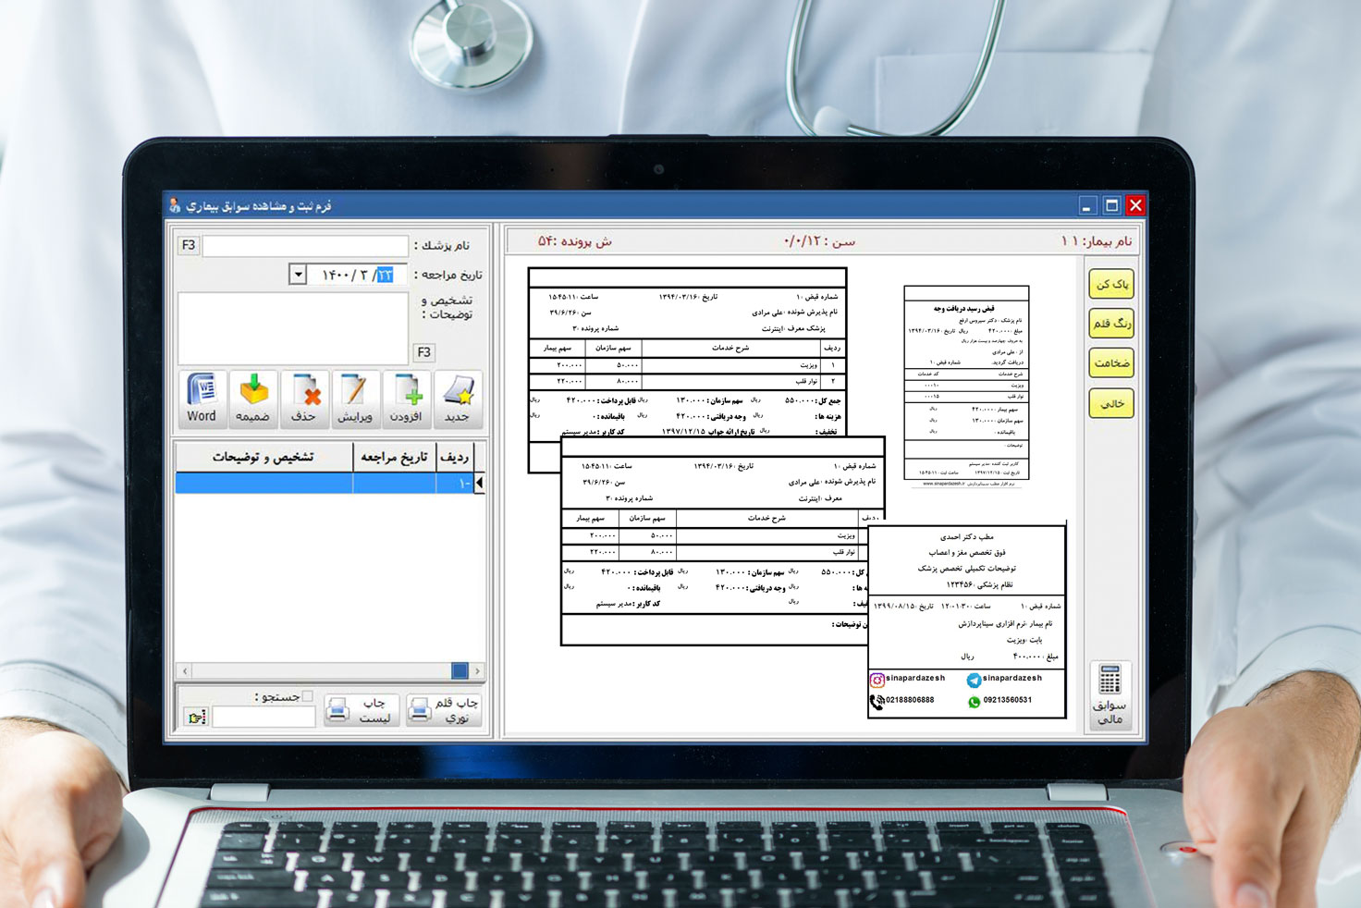Click the table scrollbar's right arrow
The width and height of the screenshot is (1361, 908).
pyautogui.click(x=477, y=670)
